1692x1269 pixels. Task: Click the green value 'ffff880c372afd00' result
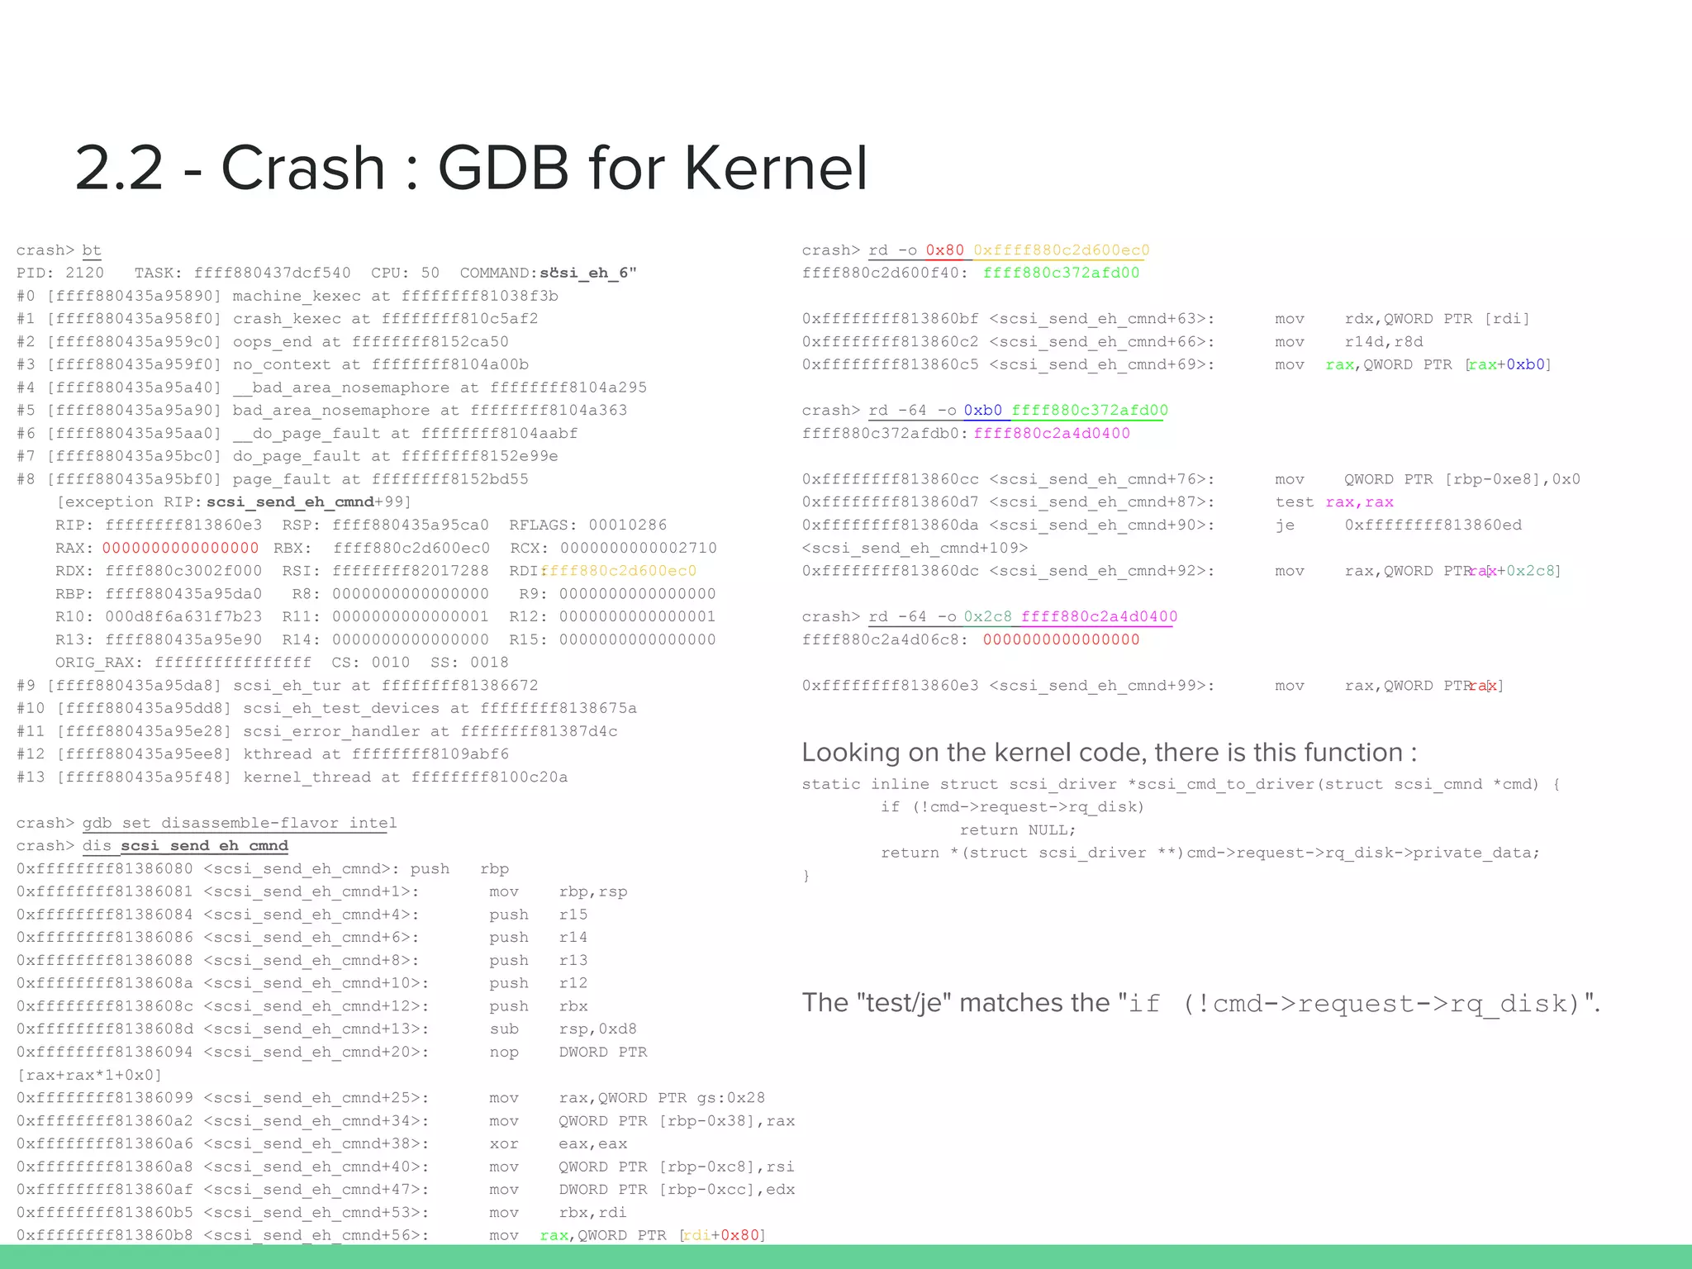[x=1061, y=273]
